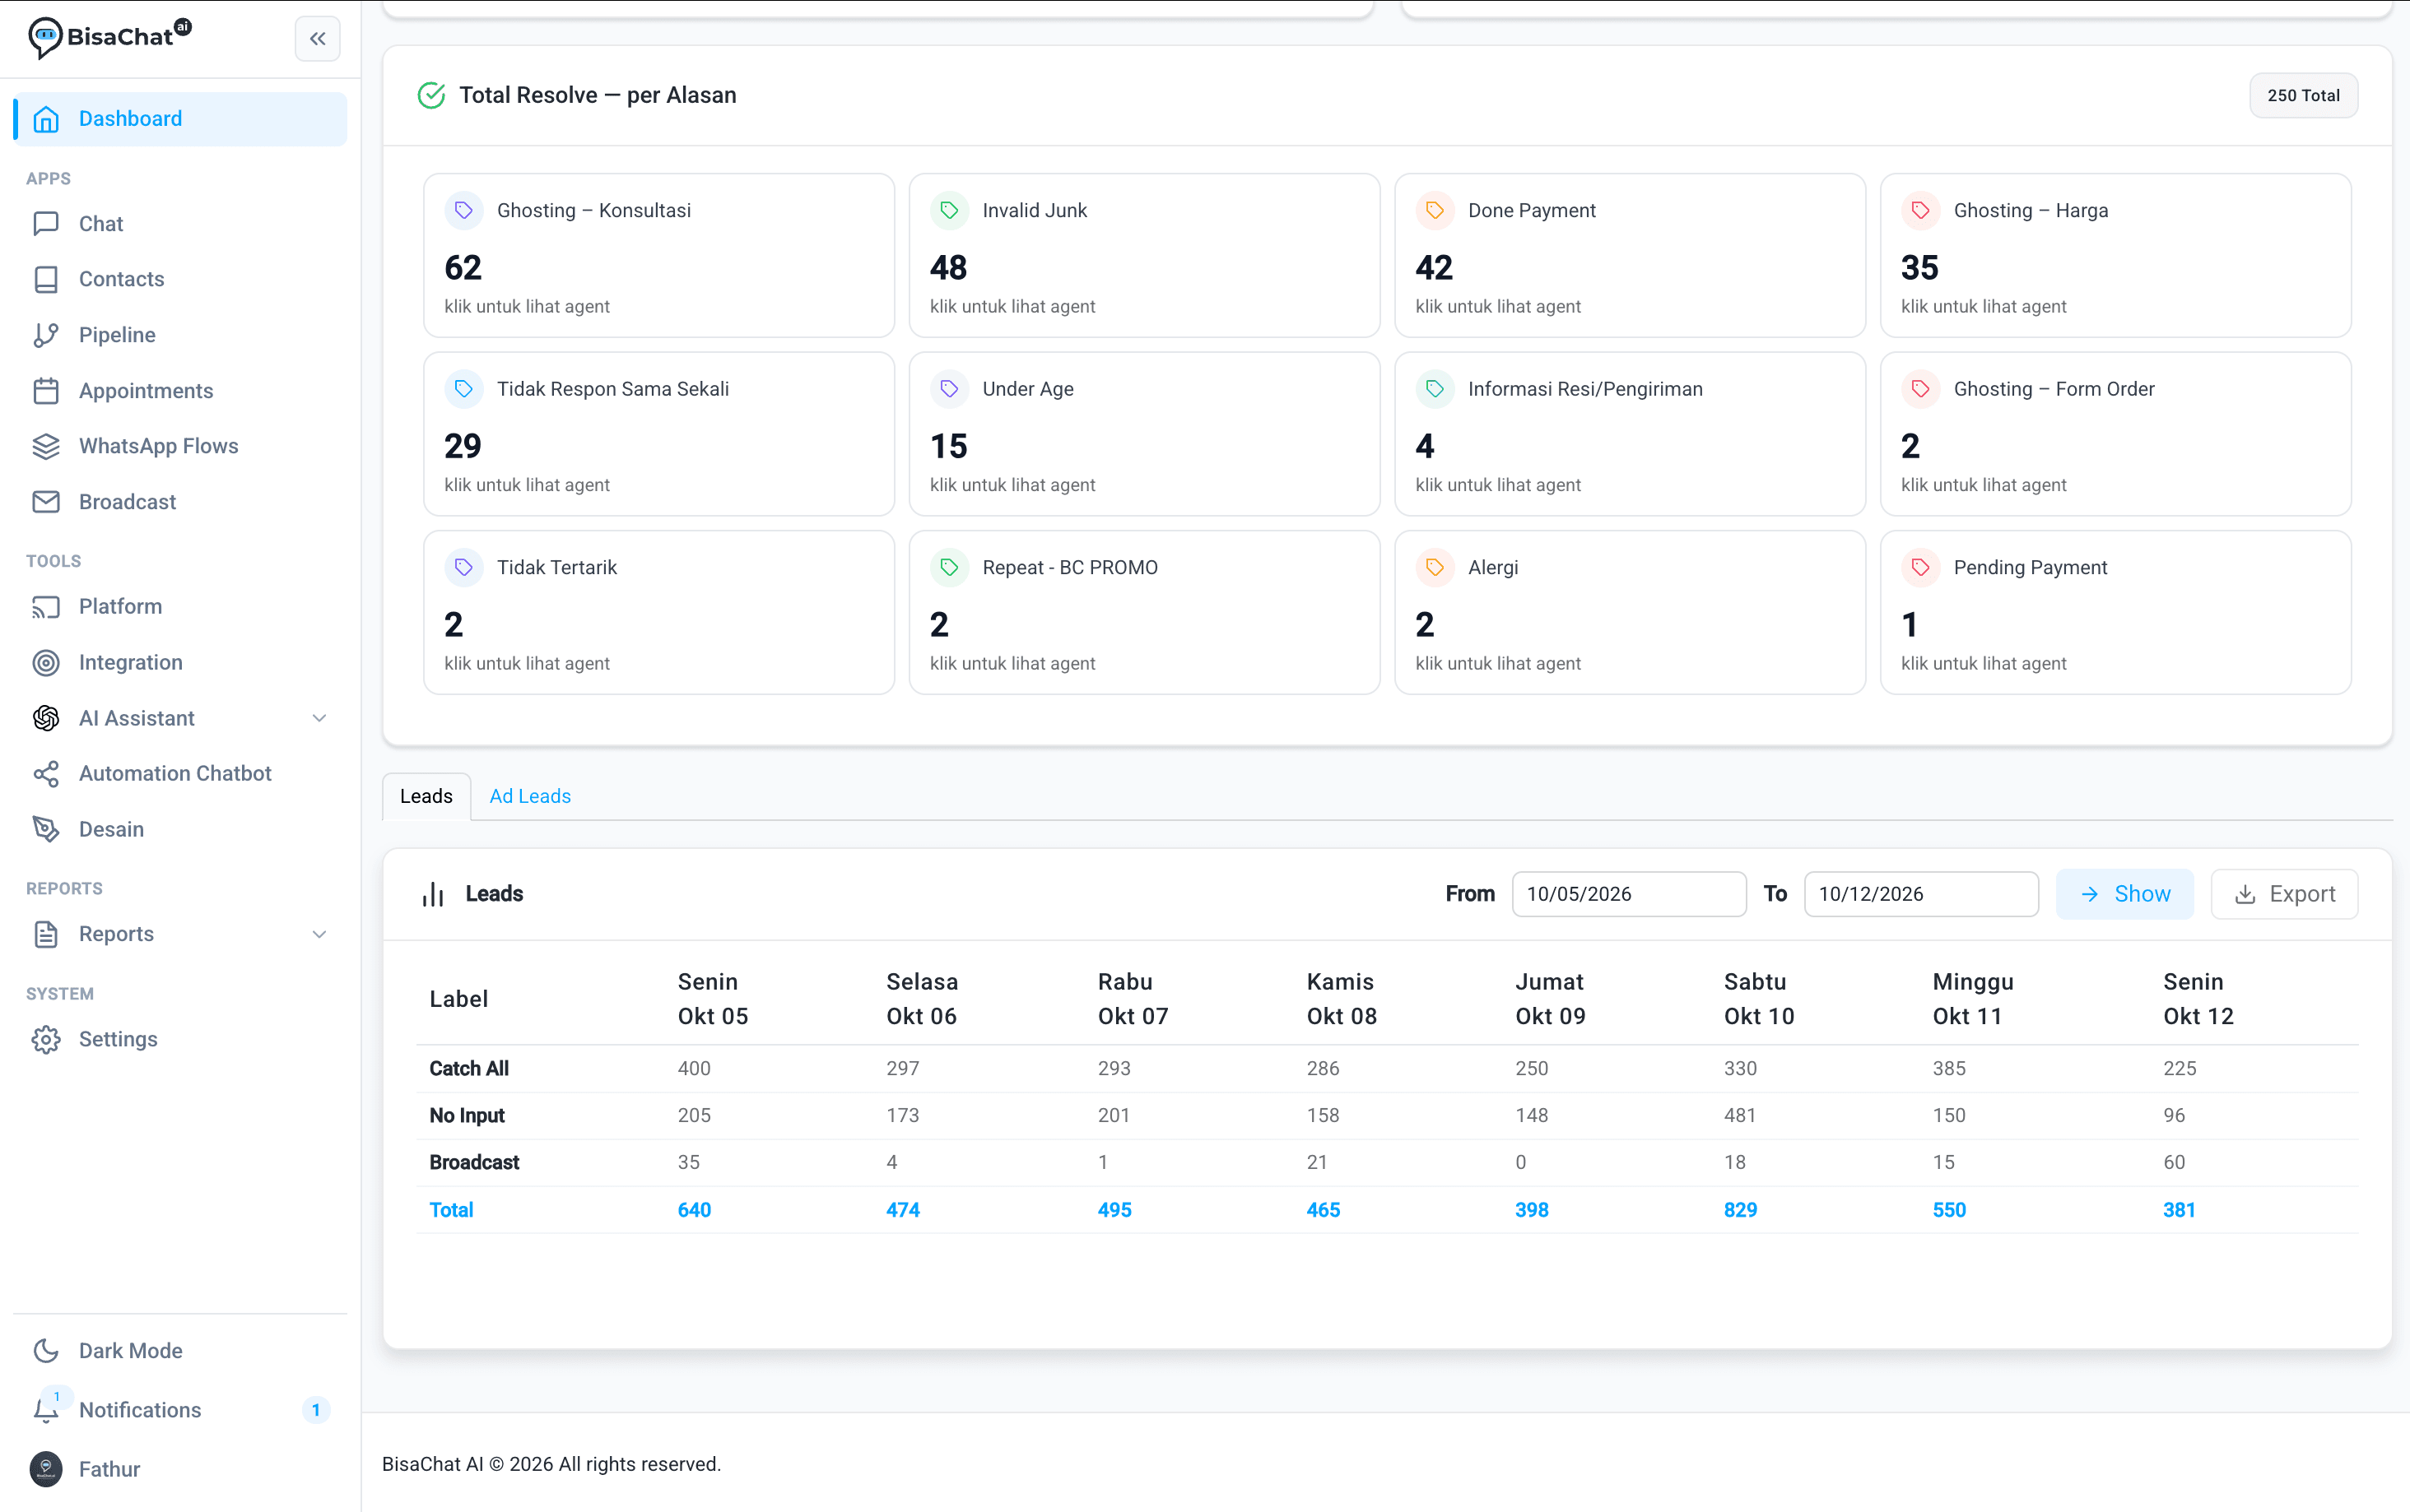Open the Reports menu item

click(180, 934)
